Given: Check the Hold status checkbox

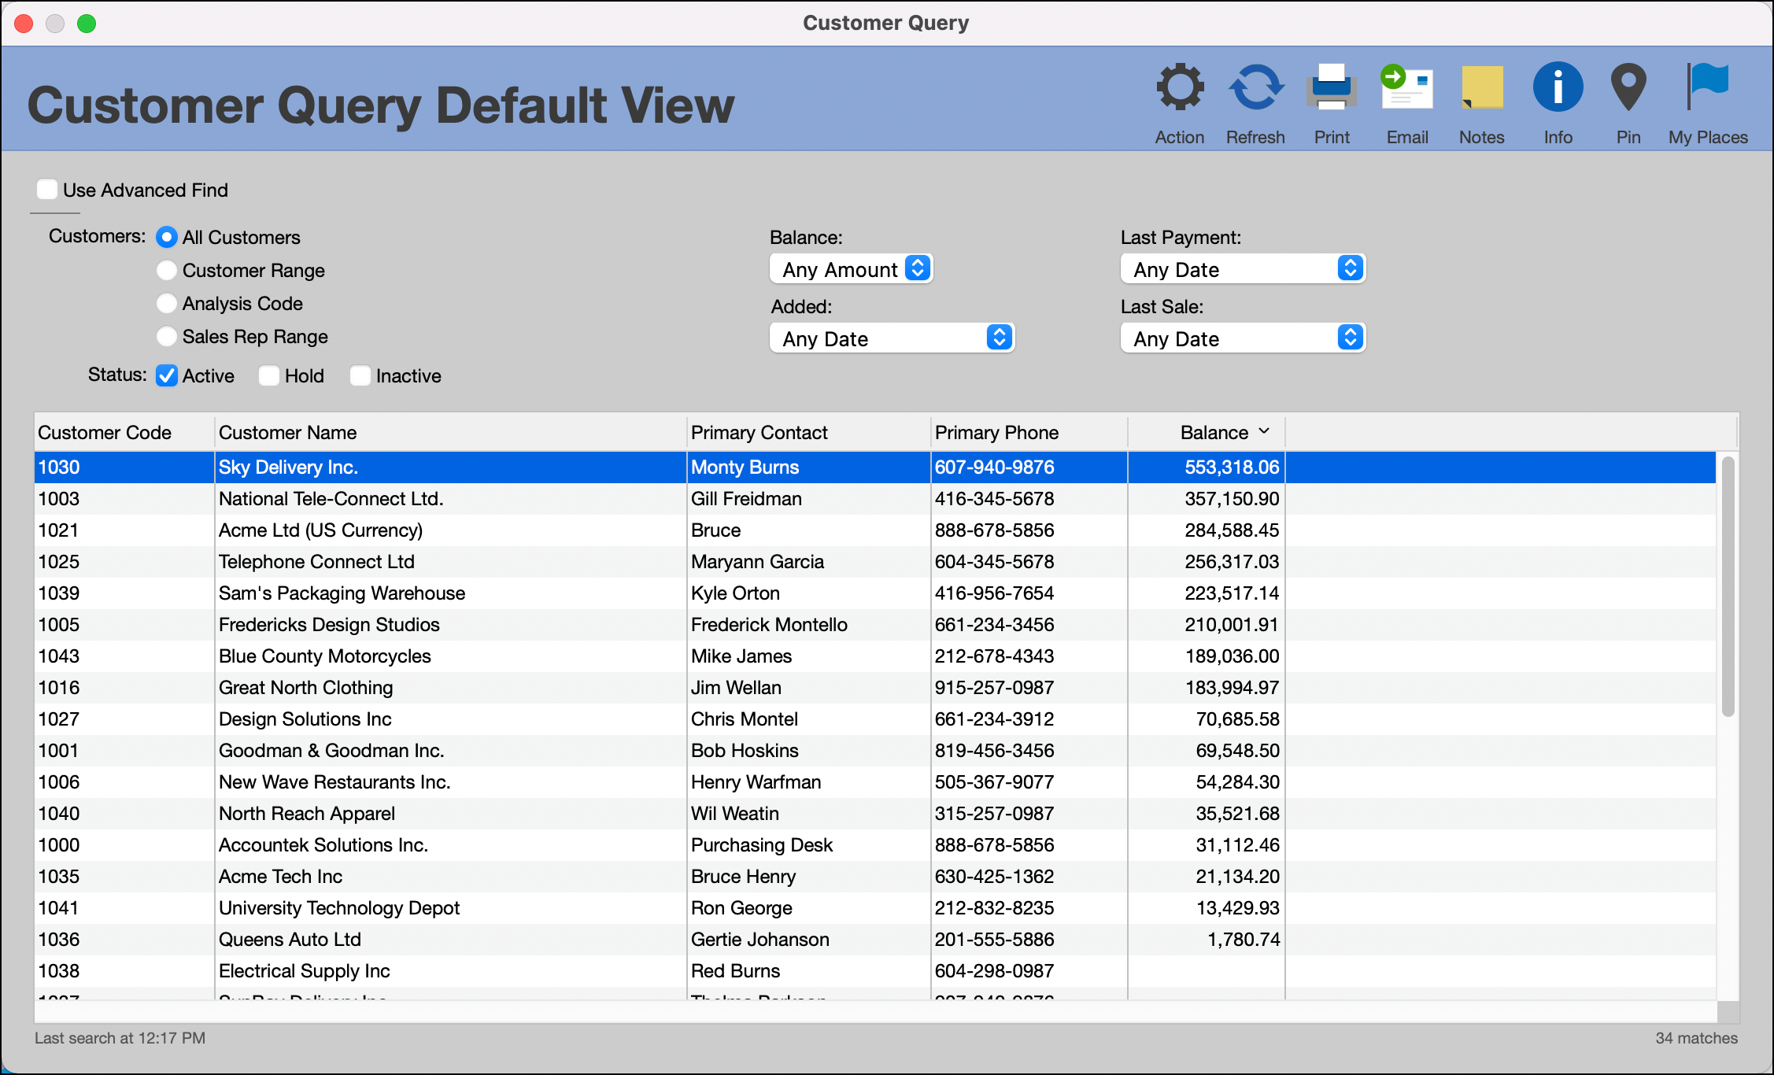Looking at the screenshot, I should [x=269, y=375].
